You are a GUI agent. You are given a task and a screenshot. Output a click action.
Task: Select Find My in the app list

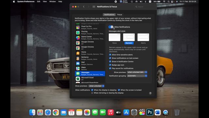90,32
